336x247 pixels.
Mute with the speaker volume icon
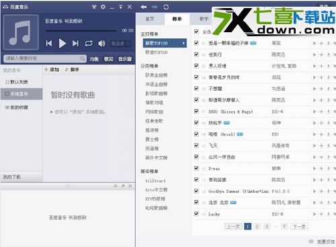click(x=101, y=43)
